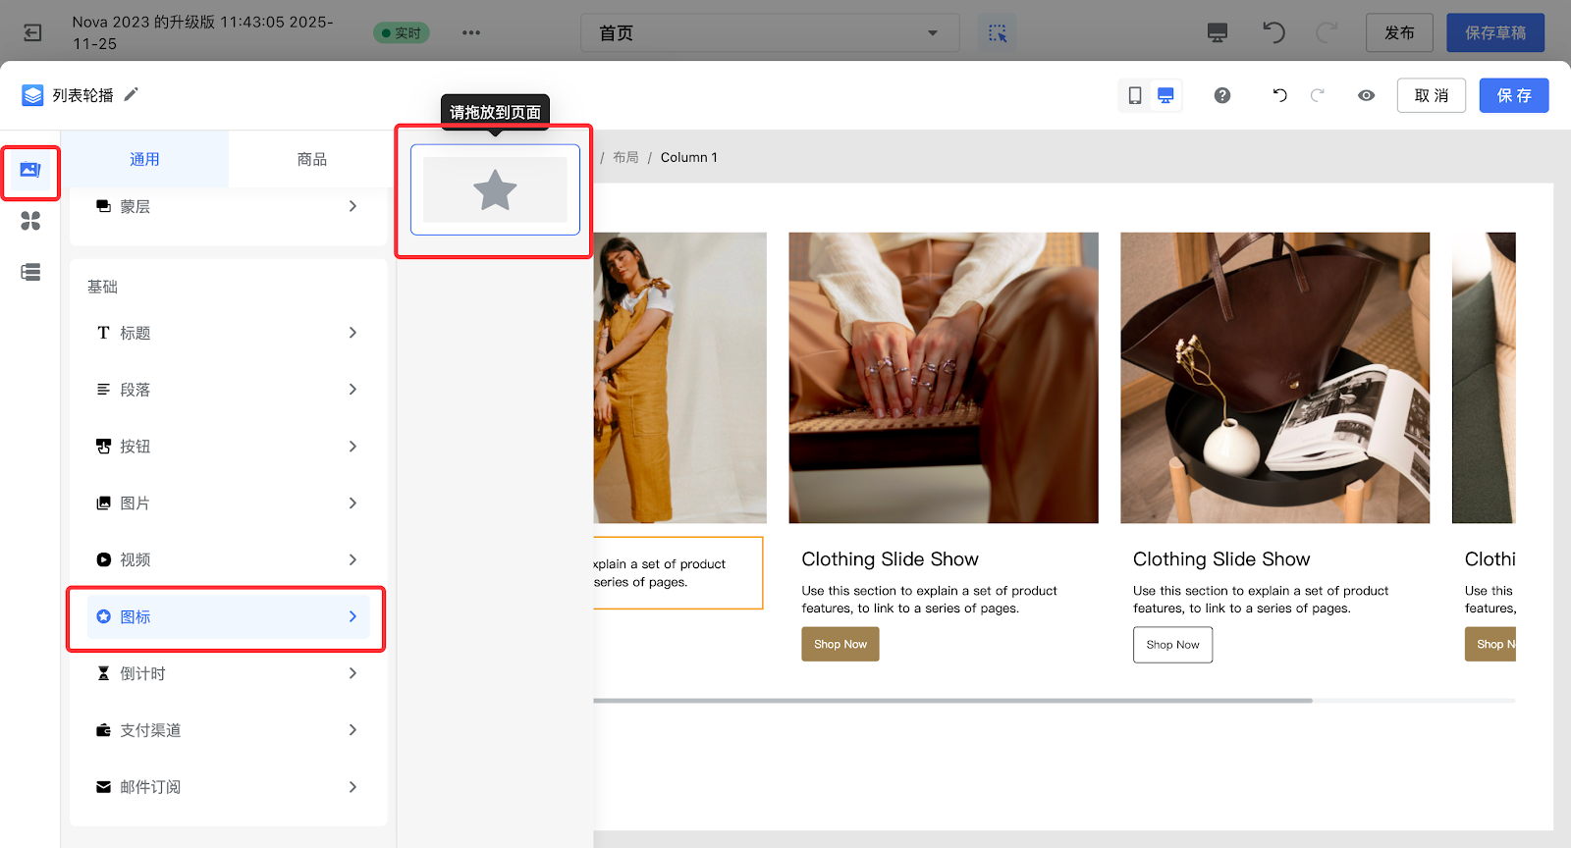Select the 通用 tab
Screen dimensions: 1571x848
(x=144, y=159)
